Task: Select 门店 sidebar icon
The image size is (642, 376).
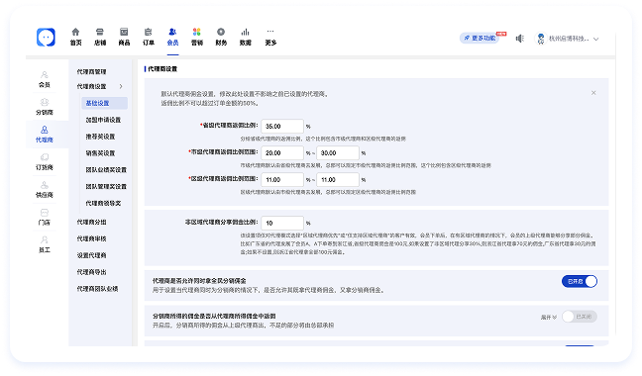Action: (x=45, y=217)
